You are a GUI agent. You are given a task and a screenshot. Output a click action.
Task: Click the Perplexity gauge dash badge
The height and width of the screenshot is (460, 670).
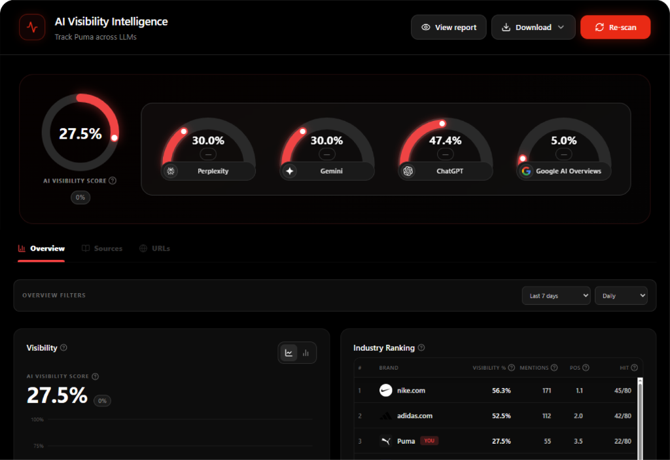[208, 154]
